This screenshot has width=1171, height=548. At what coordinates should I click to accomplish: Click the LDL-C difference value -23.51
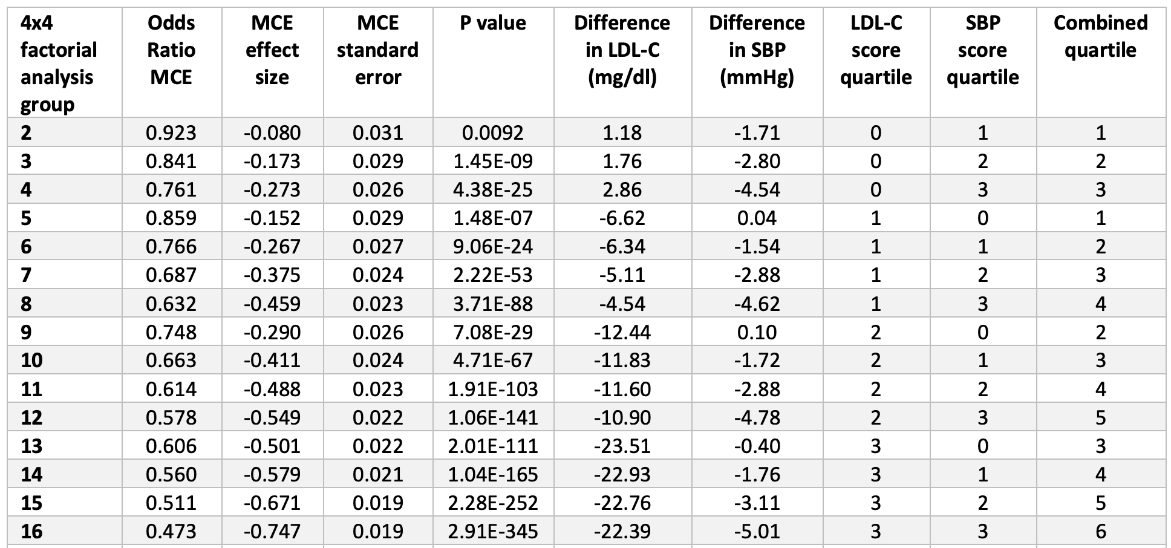coord(622,446)
